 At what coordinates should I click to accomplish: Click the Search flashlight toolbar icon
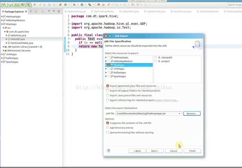click(109, 4)
